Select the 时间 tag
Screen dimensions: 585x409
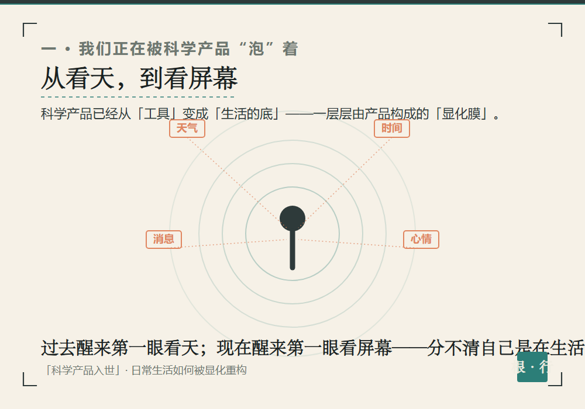392,129
